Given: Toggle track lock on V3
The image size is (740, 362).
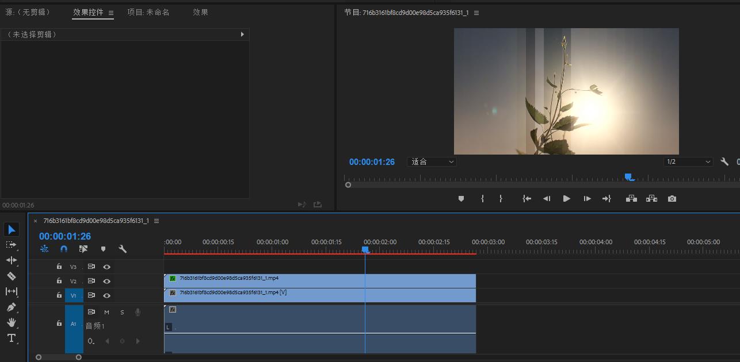Looking at the screenshot, I should (59, 266).
